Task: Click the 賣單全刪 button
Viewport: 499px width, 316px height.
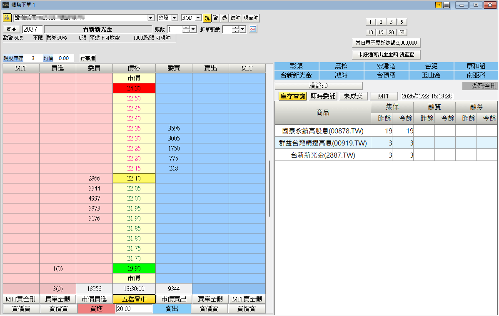Action: point(210,299)
